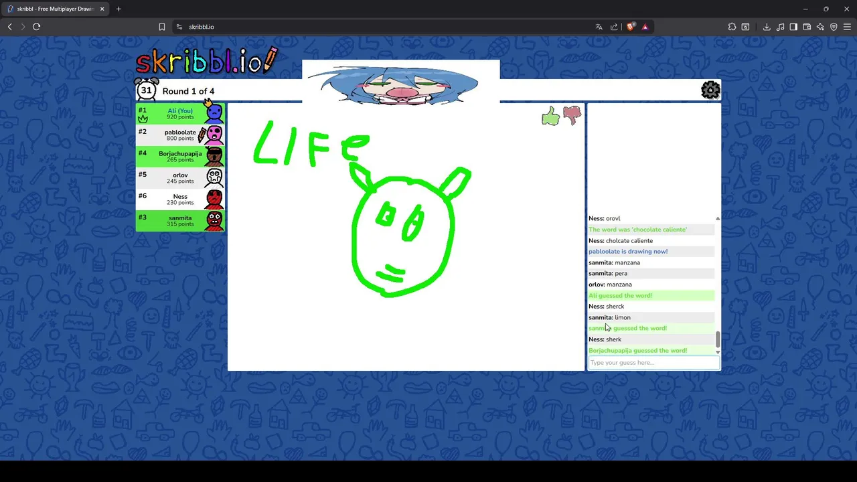
Task: Click orlov's 'manzana' chat message
Action: tap(610, 285)
